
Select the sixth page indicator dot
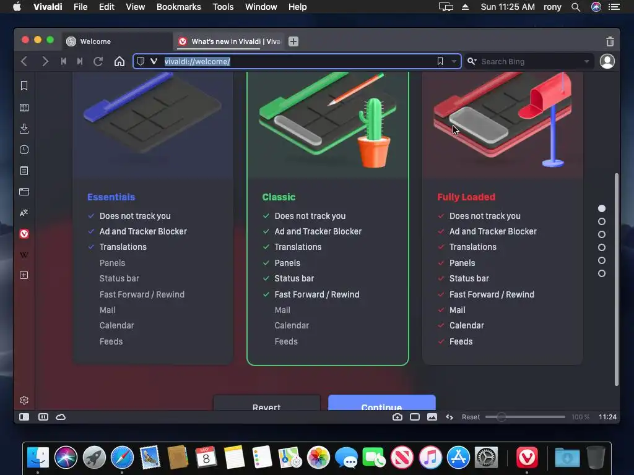(602, 273)
